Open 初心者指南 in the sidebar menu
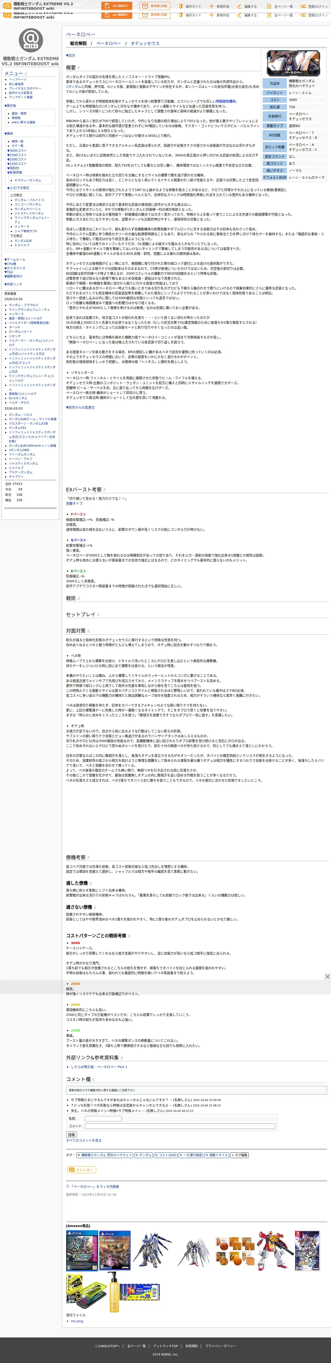The image size is (331, 1363). click(16, 84)
